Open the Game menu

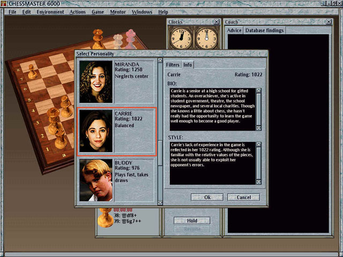click(x=98, y=12)
